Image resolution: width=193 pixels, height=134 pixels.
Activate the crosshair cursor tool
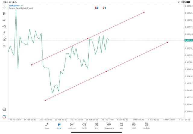tap(4, 7)
